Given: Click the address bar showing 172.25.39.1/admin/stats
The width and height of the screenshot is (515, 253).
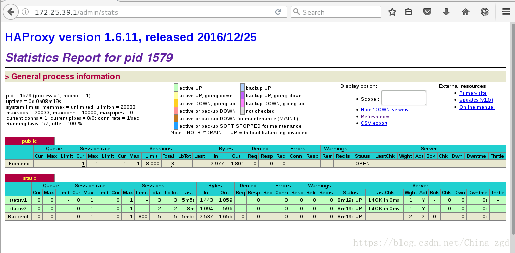Looking at the screenshot, I should [151, 12].
